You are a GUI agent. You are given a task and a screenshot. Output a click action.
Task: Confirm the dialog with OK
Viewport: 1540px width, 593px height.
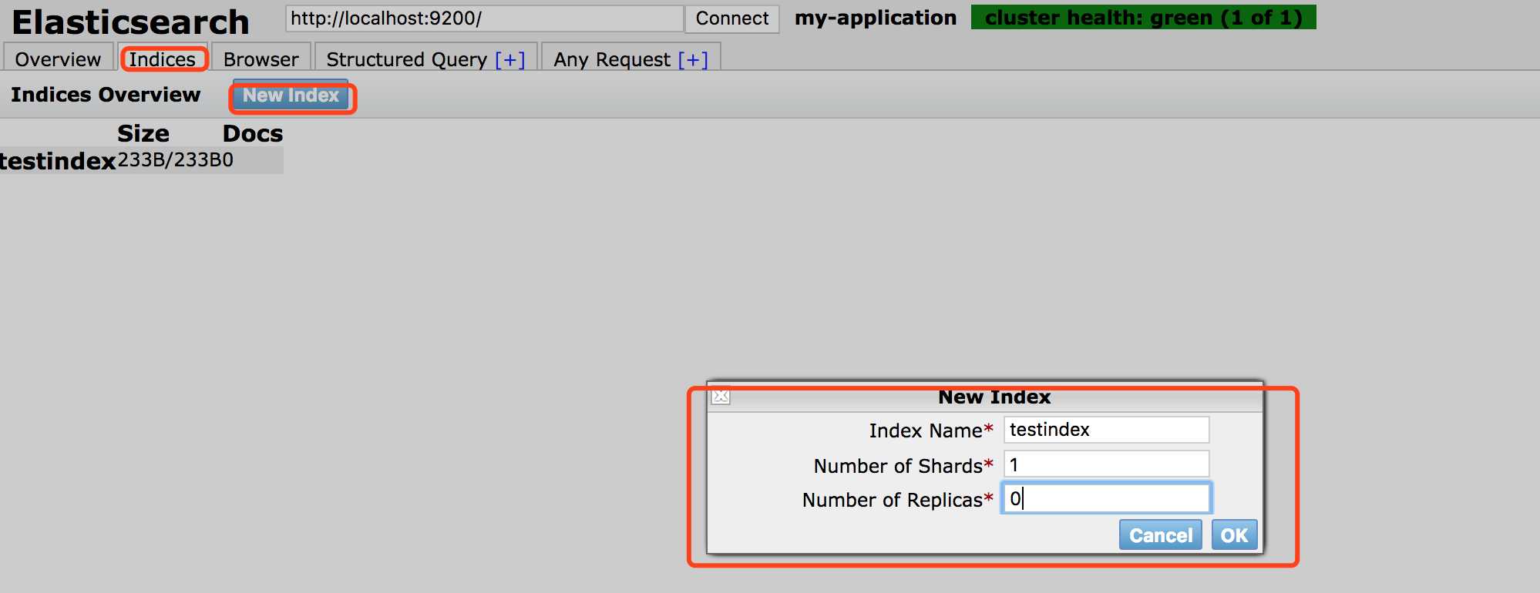(x=1234, y=535)
